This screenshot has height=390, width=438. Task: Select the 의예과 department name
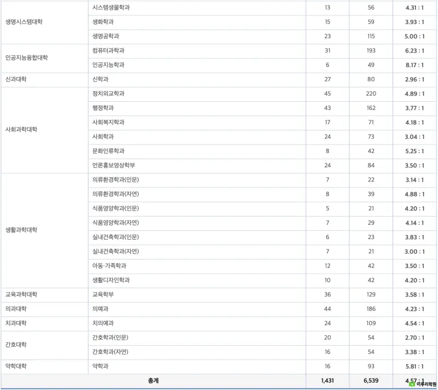coord(100,308)
